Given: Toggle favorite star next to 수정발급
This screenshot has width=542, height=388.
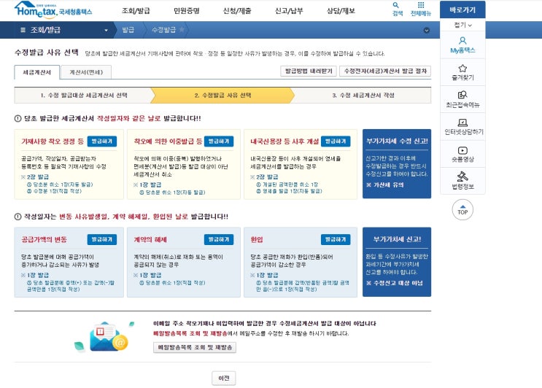Looking at the screenshot, I should click(x=182, y=30).
